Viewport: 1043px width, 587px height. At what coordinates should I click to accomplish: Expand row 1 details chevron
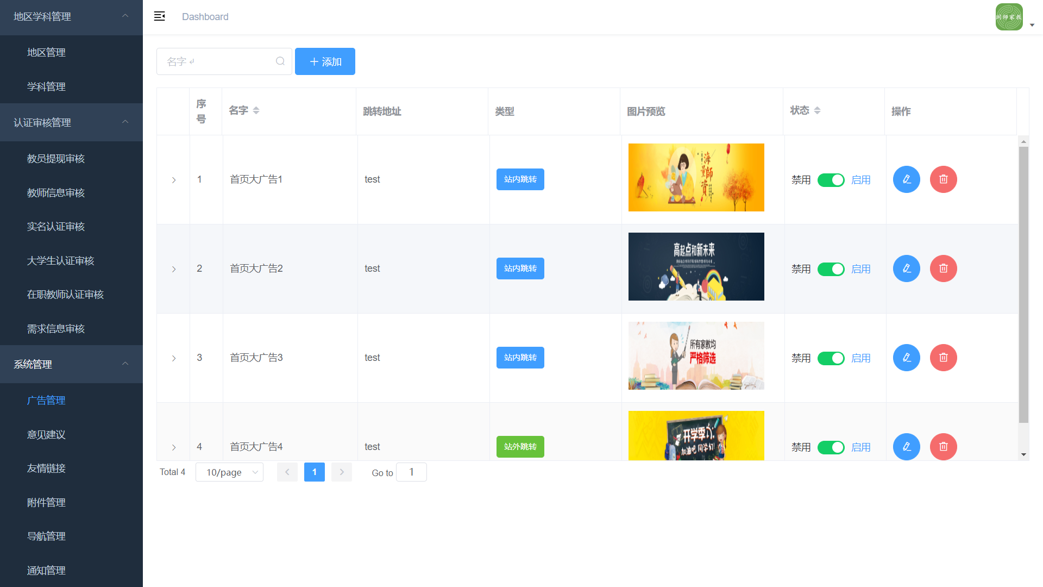tap(174, 180)
